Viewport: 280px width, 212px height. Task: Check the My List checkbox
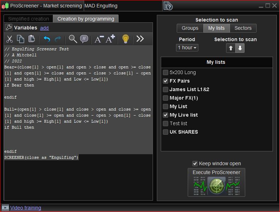coord(165,107)
